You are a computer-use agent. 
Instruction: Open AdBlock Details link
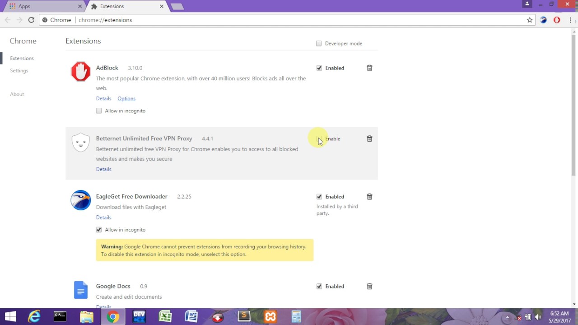(103, 98)
